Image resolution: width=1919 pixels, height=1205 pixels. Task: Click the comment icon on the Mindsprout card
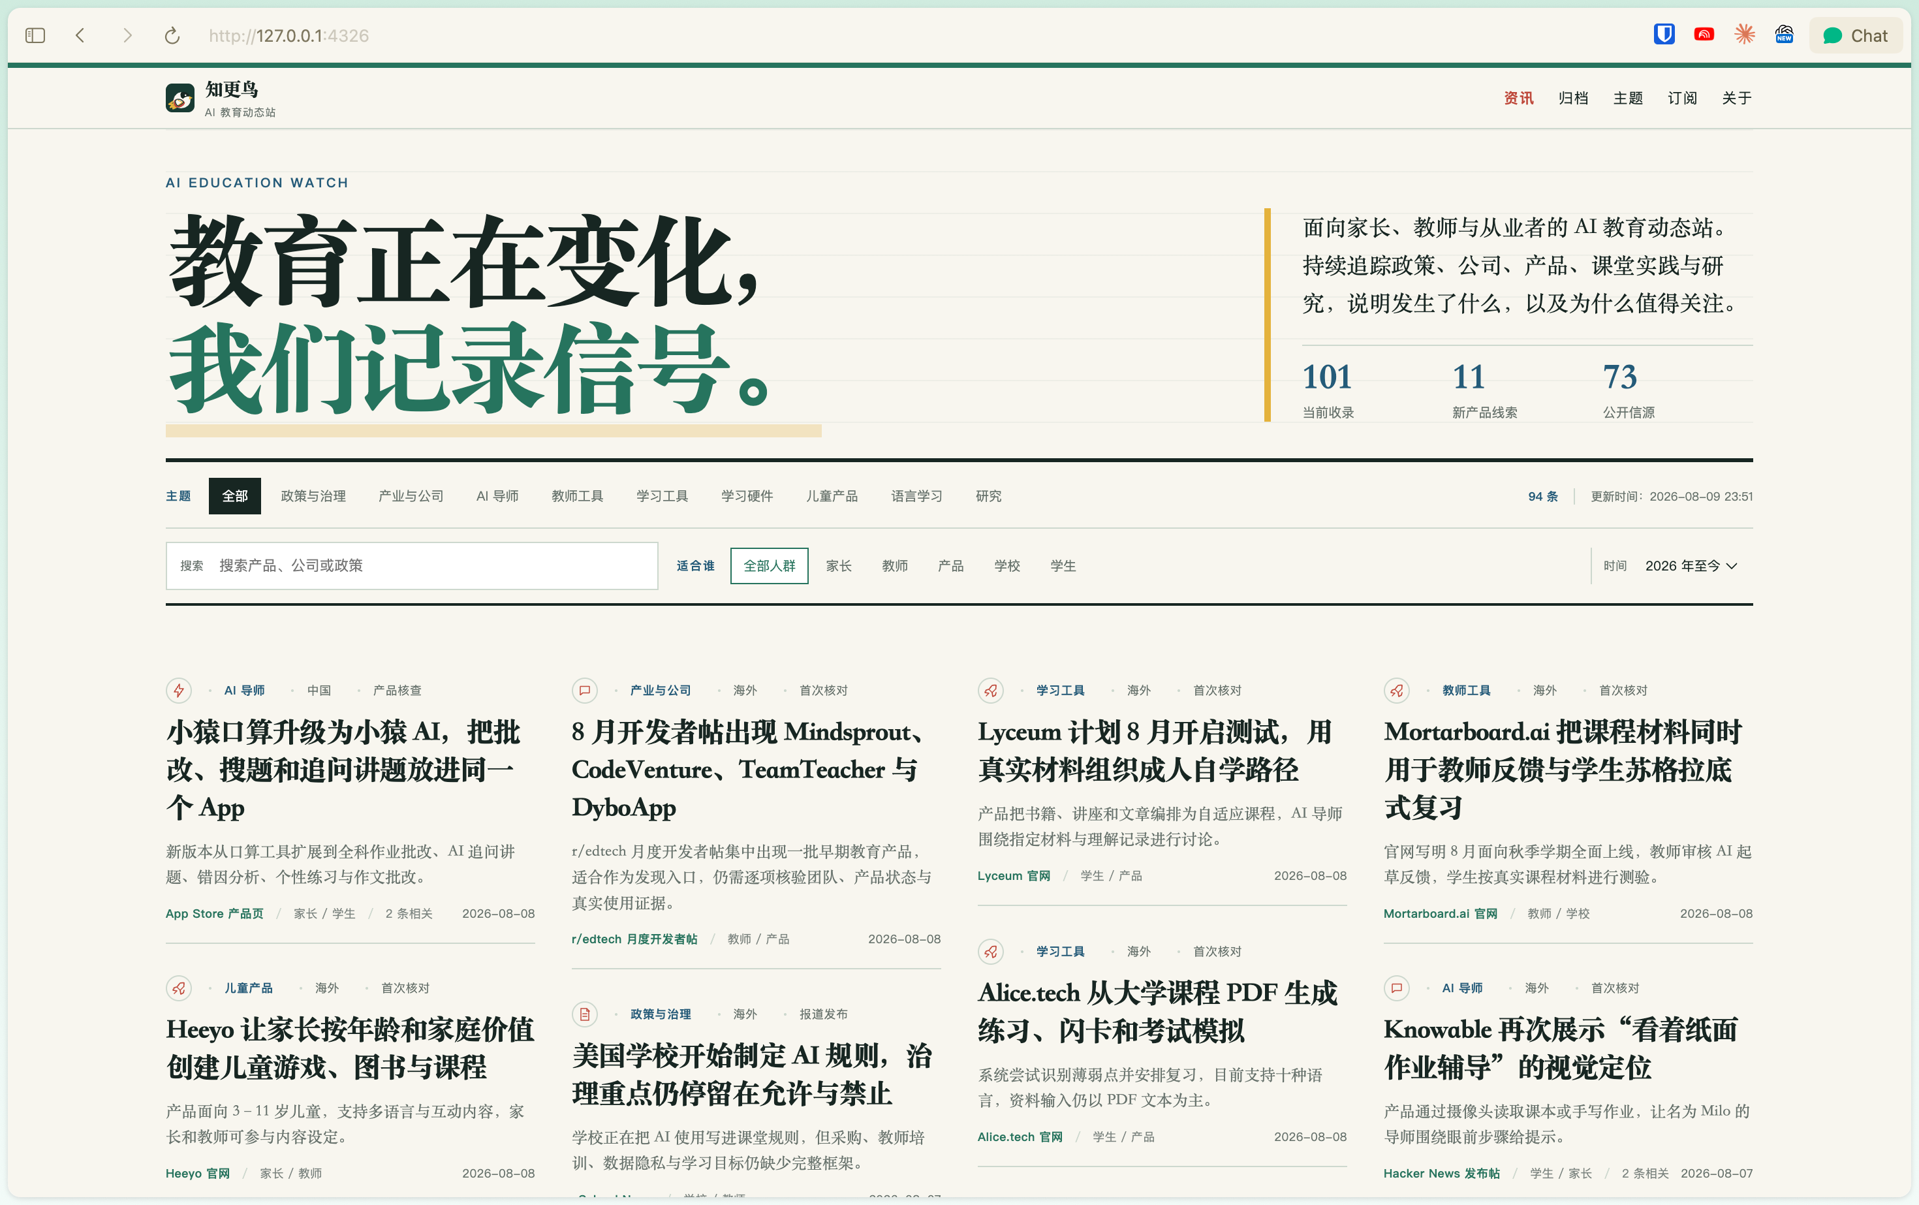(585, 690)
